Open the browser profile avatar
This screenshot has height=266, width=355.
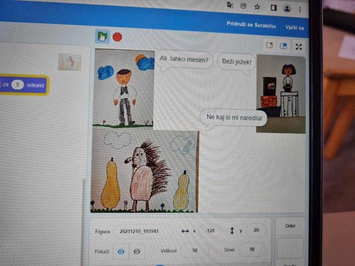287,9
